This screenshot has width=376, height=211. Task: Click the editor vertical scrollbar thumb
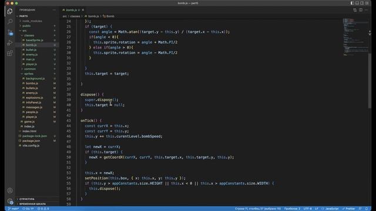point(370,81)
